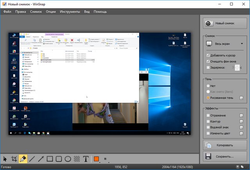250x170 pixels.
Task: Open the orange color swatch picker
Action: (x=97, y=159)
